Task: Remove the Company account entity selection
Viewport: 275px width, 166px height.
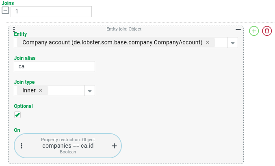Action: [208, 42]
